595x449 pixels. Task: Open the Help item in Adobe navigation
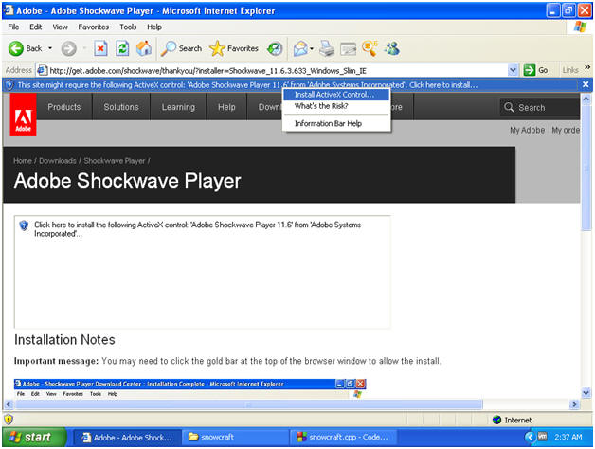226,107
